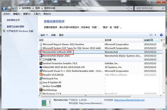Click the Nemetschek SoftLock 2006 icon
The image size is (167, 110).
pyautogui.click(x=41, y=52)
